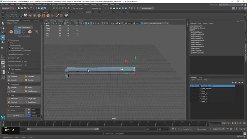The width and height of the screenshot is (247, 139).
Task: Expand the Soft Selection section
Action: (x=9, y=69)
